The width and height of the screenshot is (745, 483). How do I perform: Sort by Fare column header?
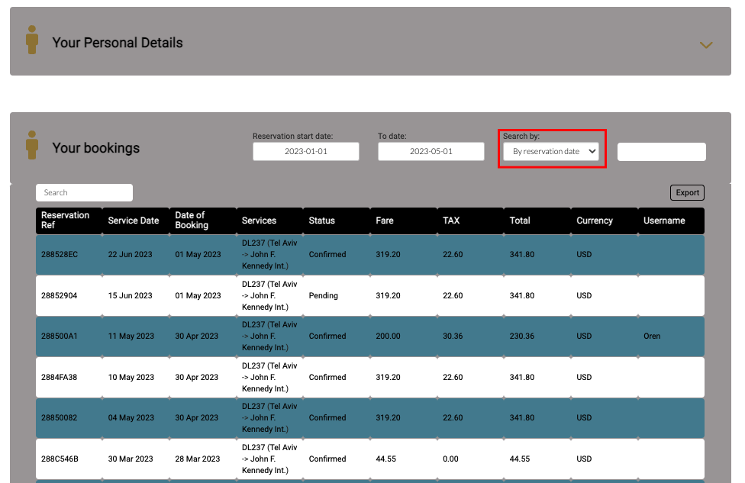[x=404, y=221]
